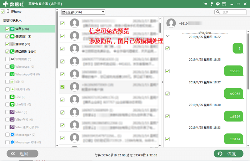Click status text 总共:33345项19.32 GB

click(x=110, y=155)
